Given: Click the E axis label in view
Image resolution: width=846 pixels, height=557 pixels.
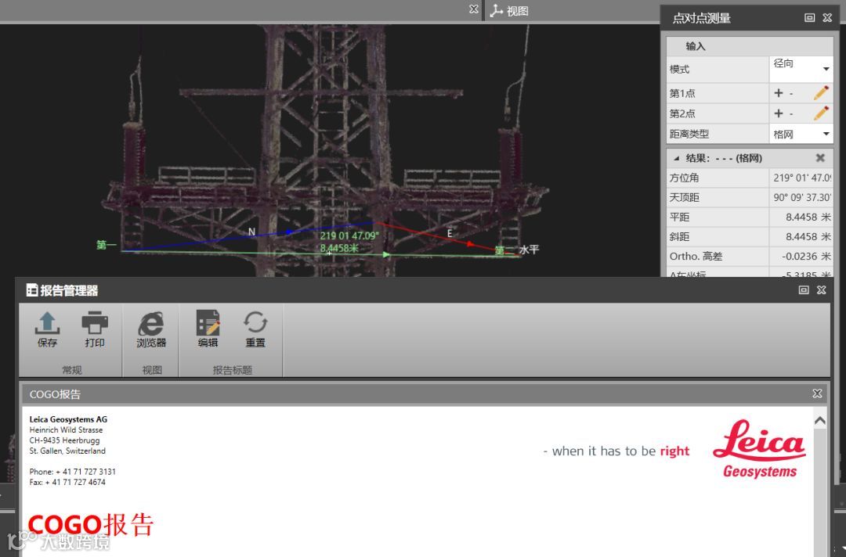Looking at the screenshot, I should pyautogui.click(x=449, y=233).
